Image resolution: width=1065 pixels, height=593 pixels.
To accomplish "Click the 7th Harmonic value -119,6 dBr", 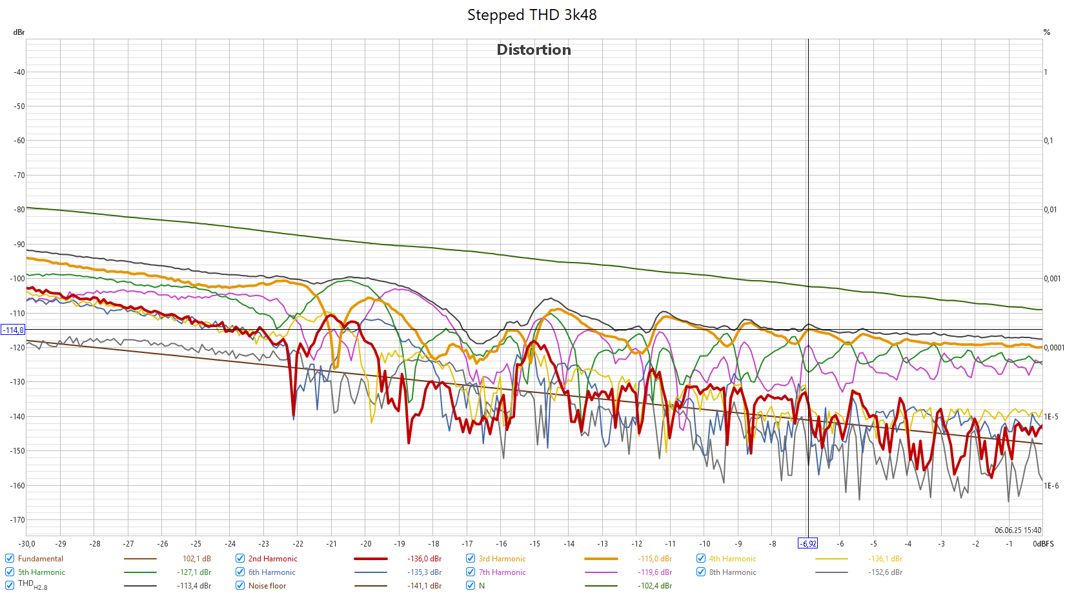I will click(655, 572).
